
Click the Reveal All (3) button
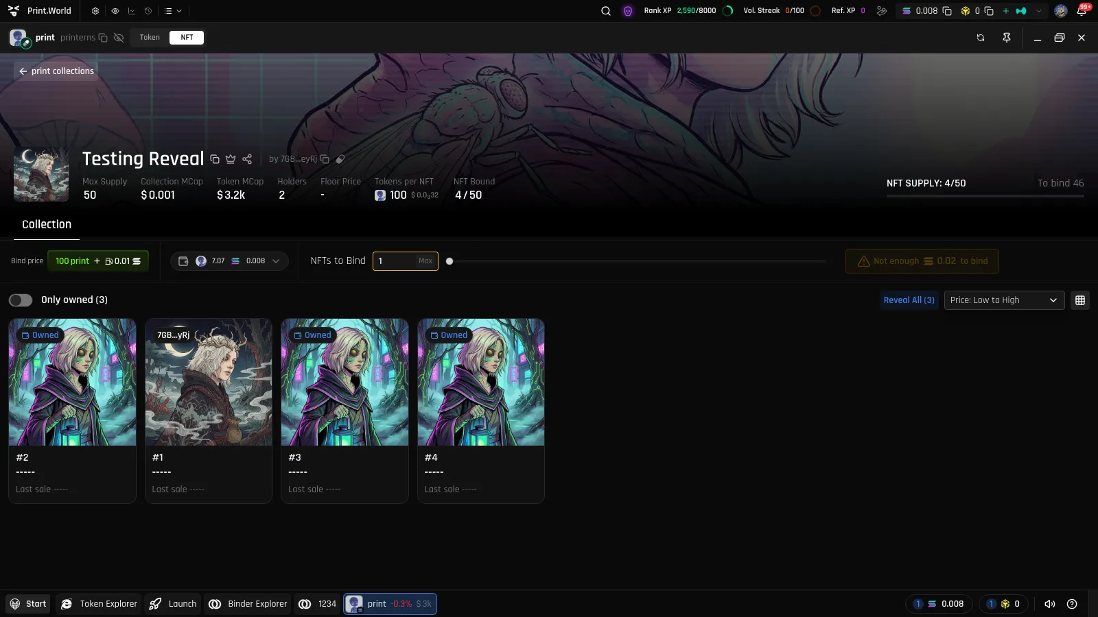pos(909,300)
